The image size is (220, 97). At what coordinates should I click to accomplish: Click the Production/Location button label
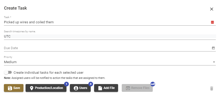pos(49,88)
